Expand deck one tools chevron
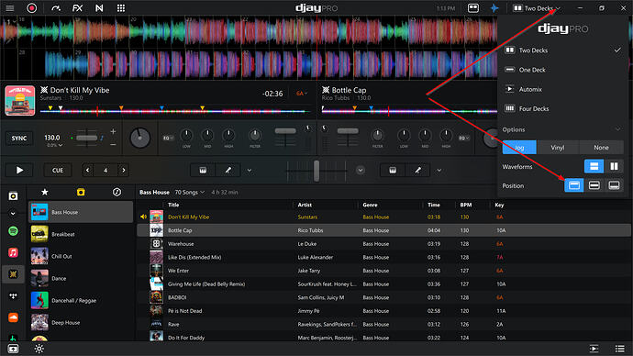This screenshot has width=633, height=356. coord(250,171)
